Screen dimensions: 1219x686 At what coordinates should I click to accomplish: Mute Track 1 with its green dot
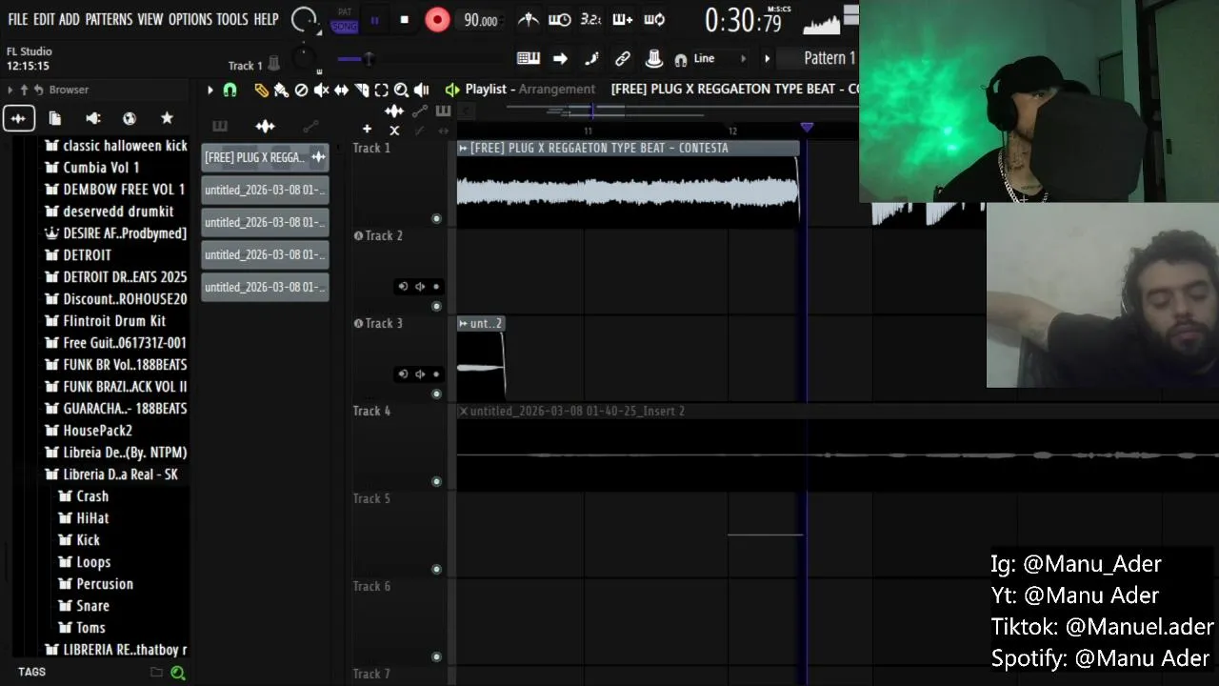click(436, 219)
